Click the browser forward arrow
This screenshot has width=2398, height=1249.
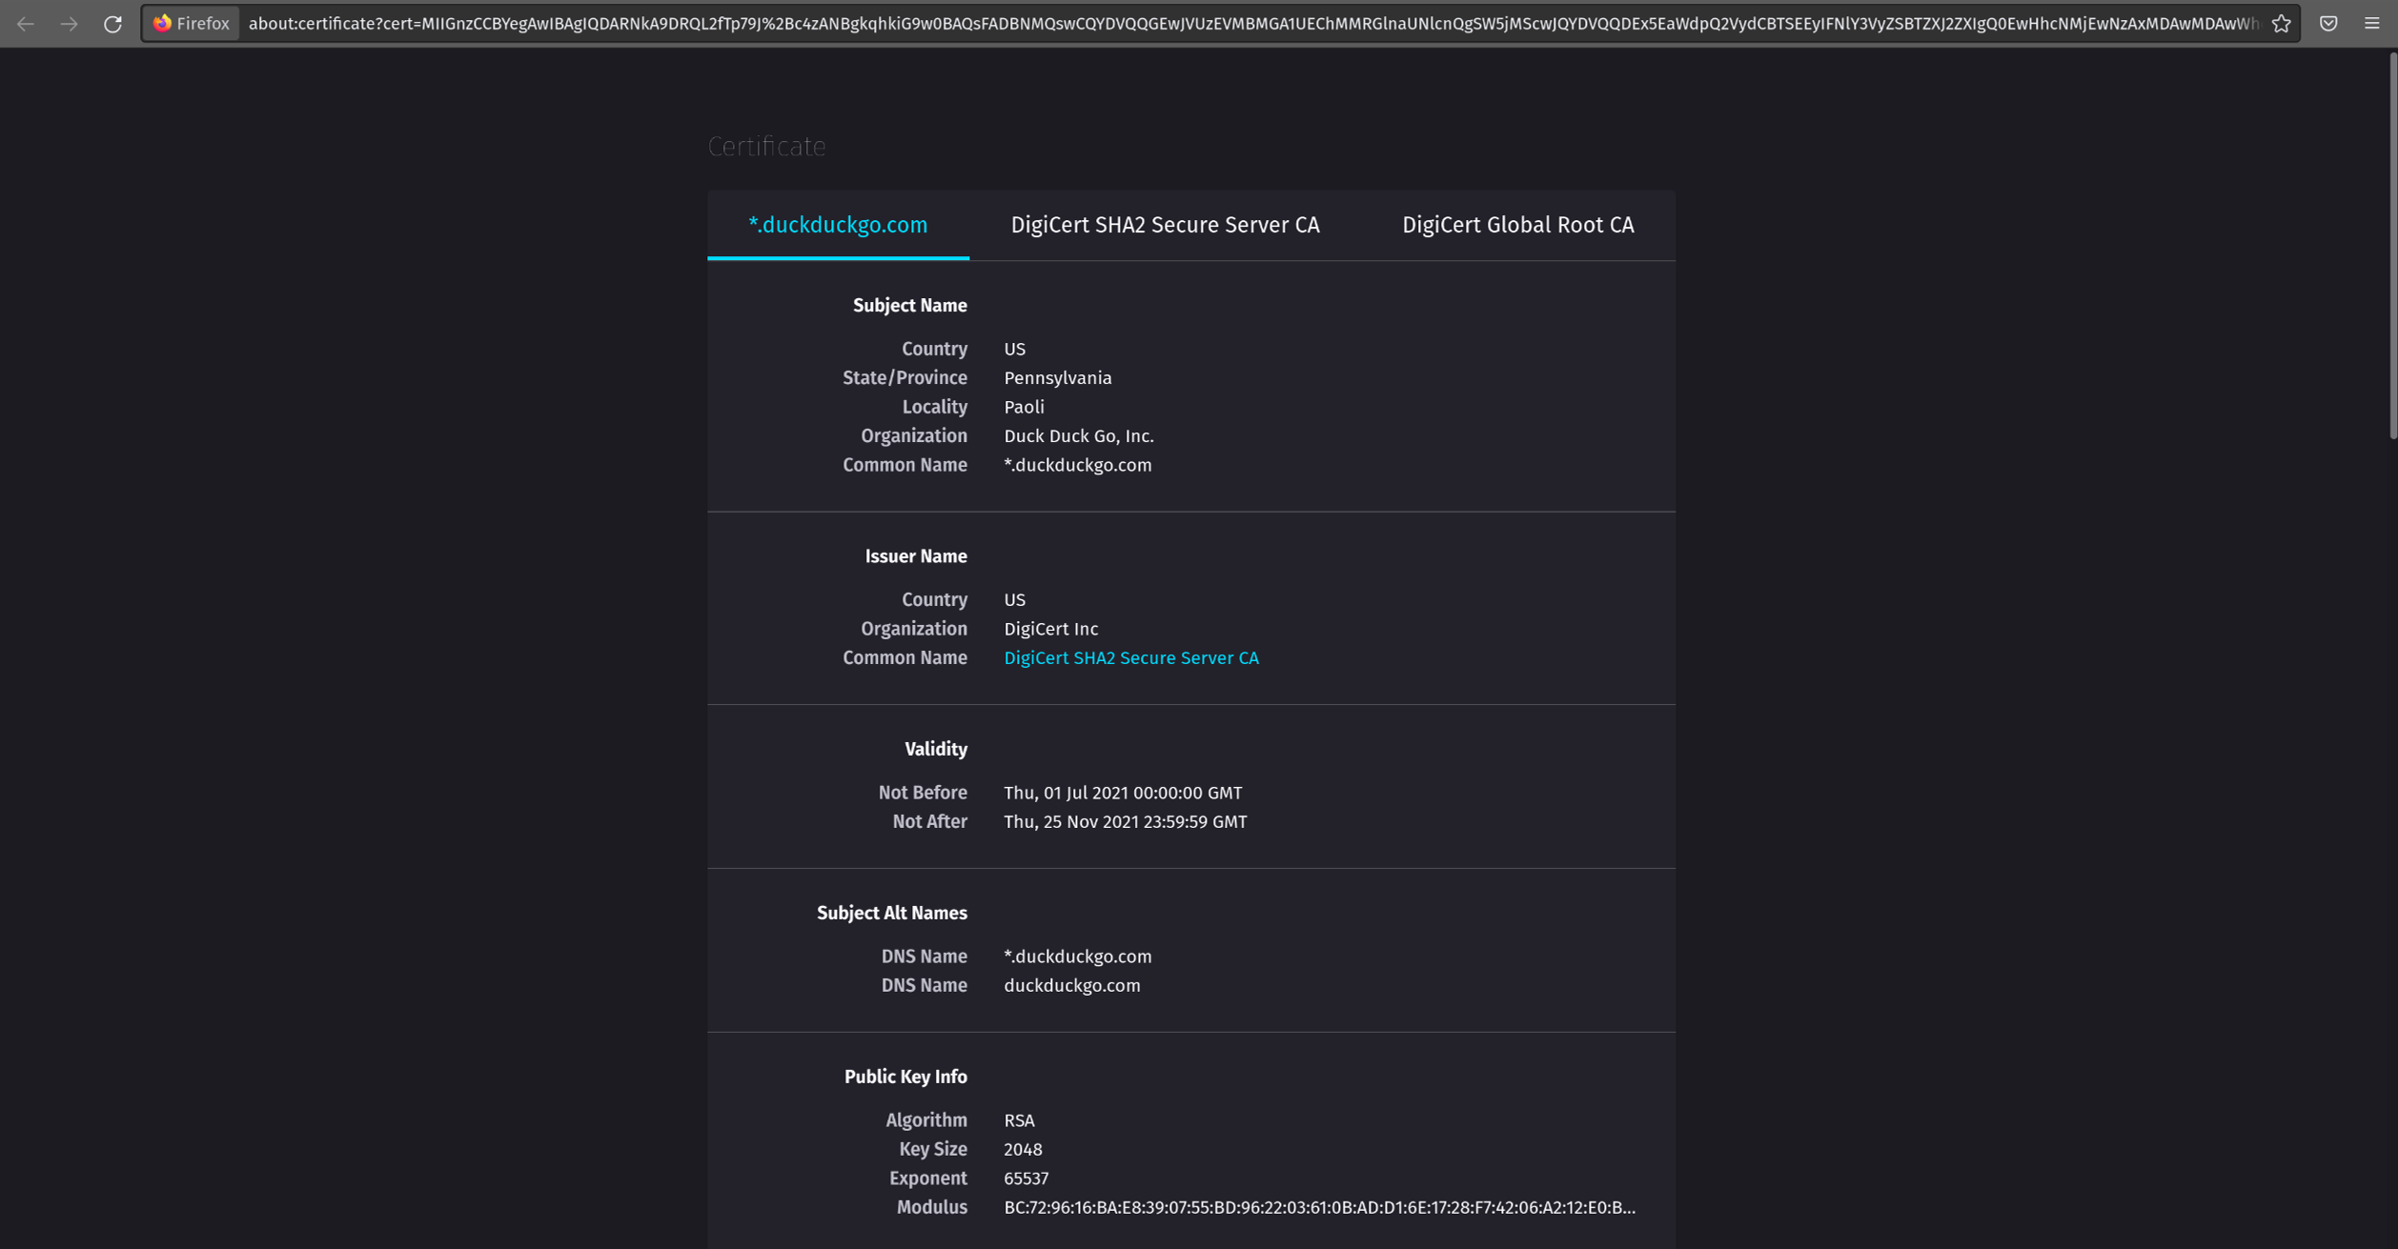point(69,24)
